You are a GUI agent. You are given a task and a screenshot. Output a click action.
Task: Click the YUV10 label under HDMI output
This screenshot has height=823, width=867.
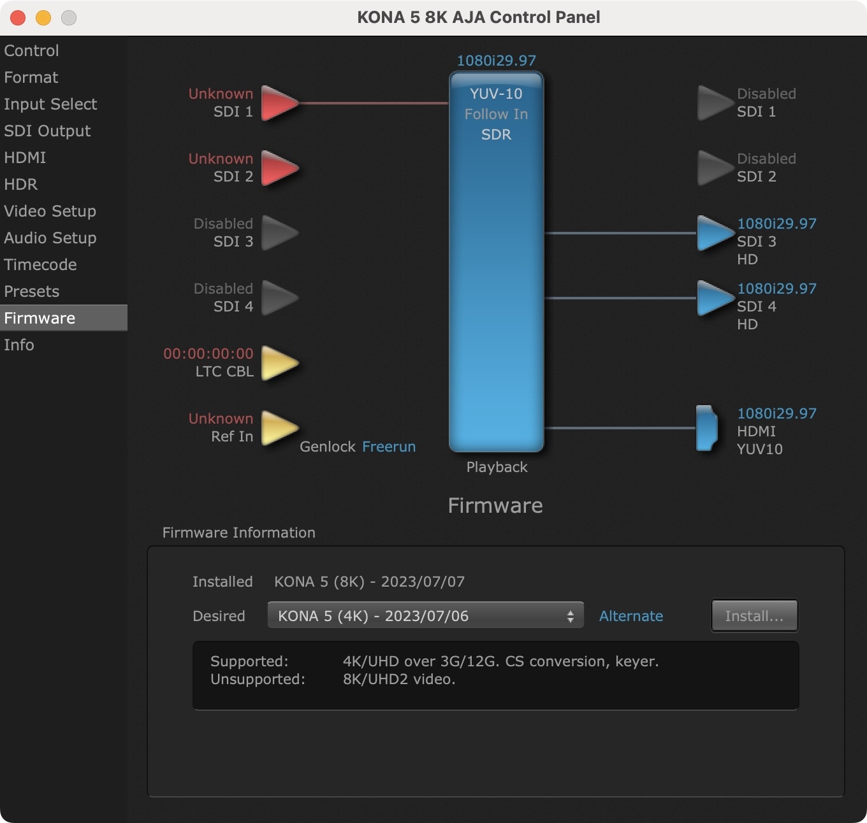(x=760, y=449)
